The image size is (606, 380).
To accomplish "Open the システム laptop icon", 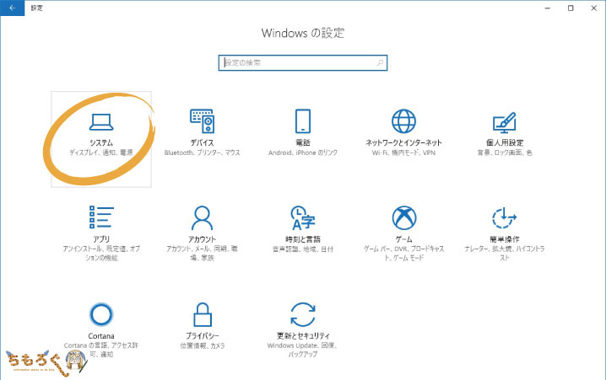I will click(101, 122).
